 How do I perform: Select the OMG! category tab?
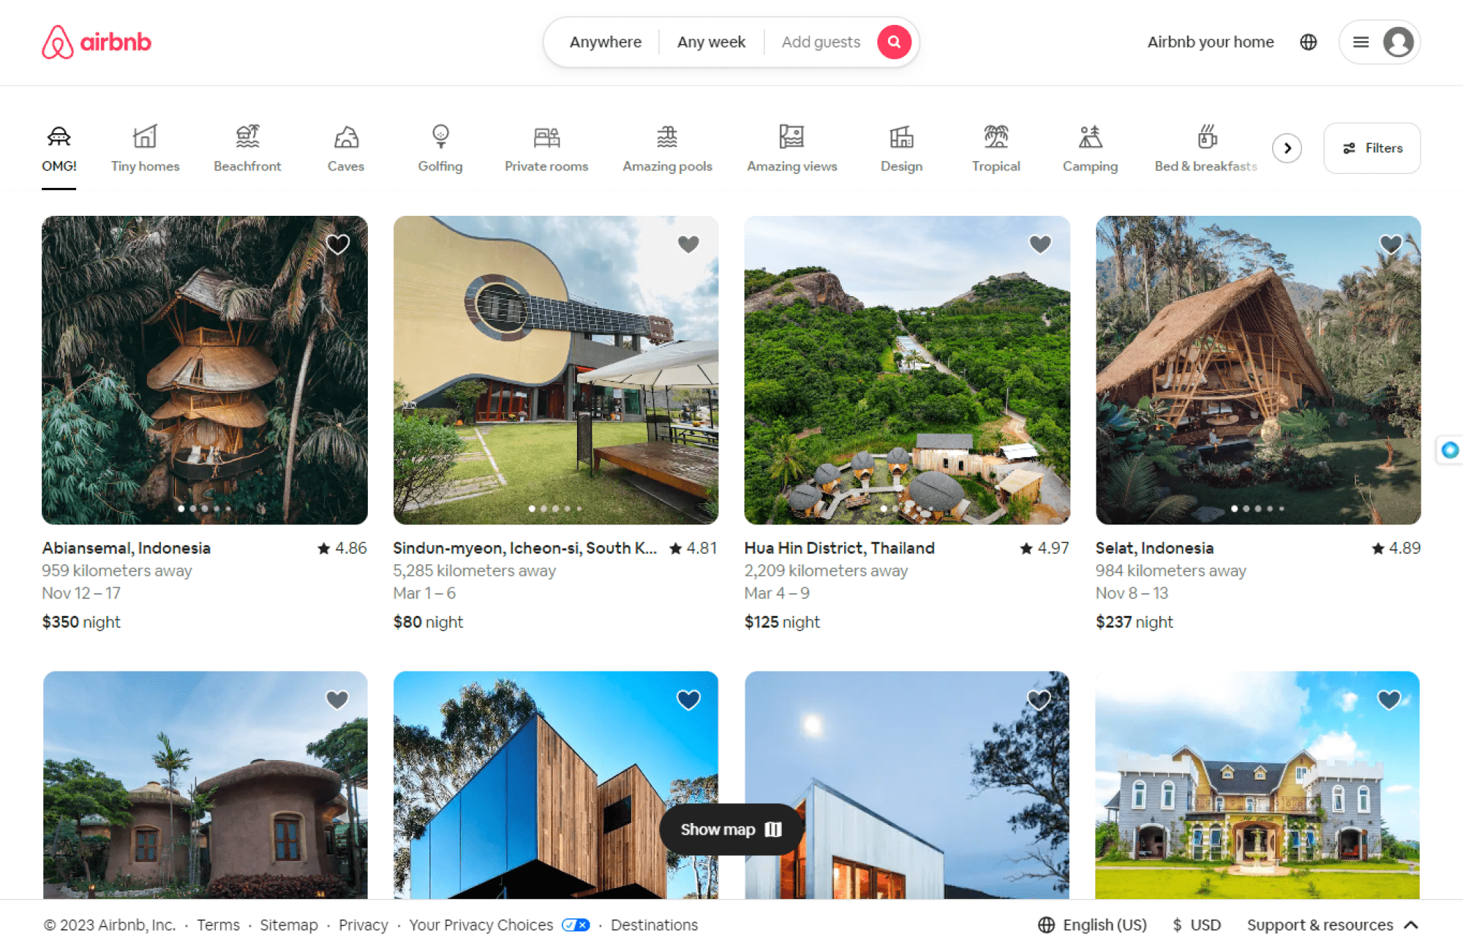59,147
